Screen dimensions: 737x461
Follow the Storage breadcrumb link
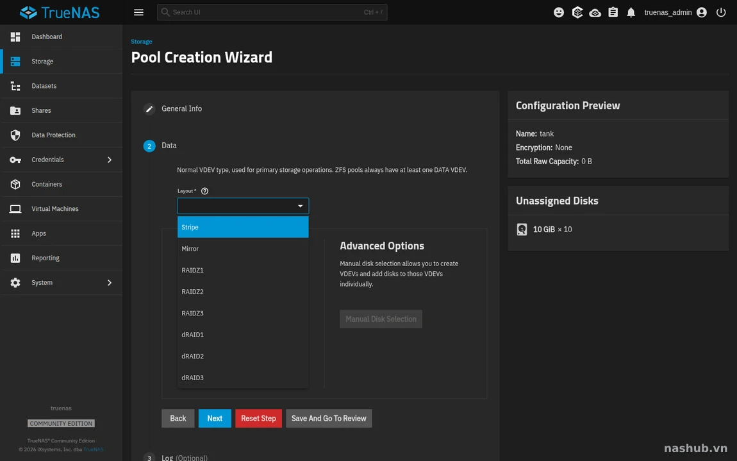pos(142,42)
